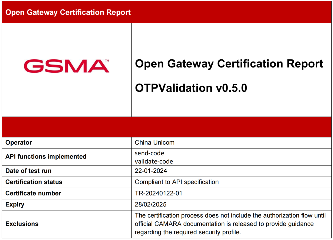Select the OTPValidation v0.5.0 heading
The width and height of the screenshot is (333, 240).
pyautogui.click(x=190, y=88)
